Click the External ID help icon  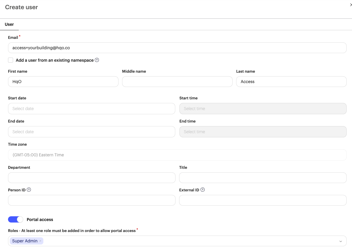click(203, 190)
